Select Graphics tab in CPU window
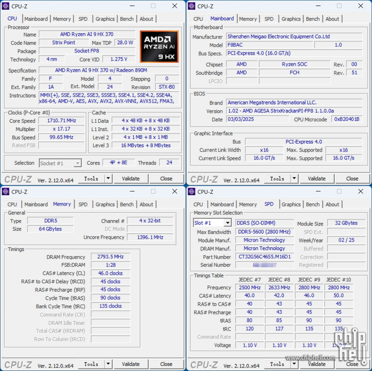Screen dimensions: 372x371 (105, 19)
